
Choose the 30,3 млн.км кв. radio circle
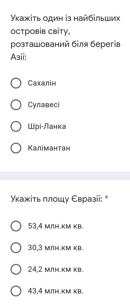coord(16,248)
